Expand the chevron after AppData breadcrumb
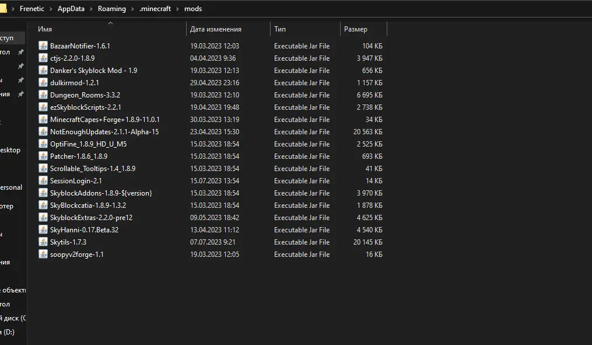Screen dimensions: 592x345 [x=92, y=9]
